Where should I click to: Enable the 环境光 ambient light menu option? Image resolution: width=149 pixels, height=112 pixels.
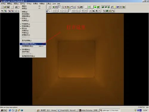33,33
